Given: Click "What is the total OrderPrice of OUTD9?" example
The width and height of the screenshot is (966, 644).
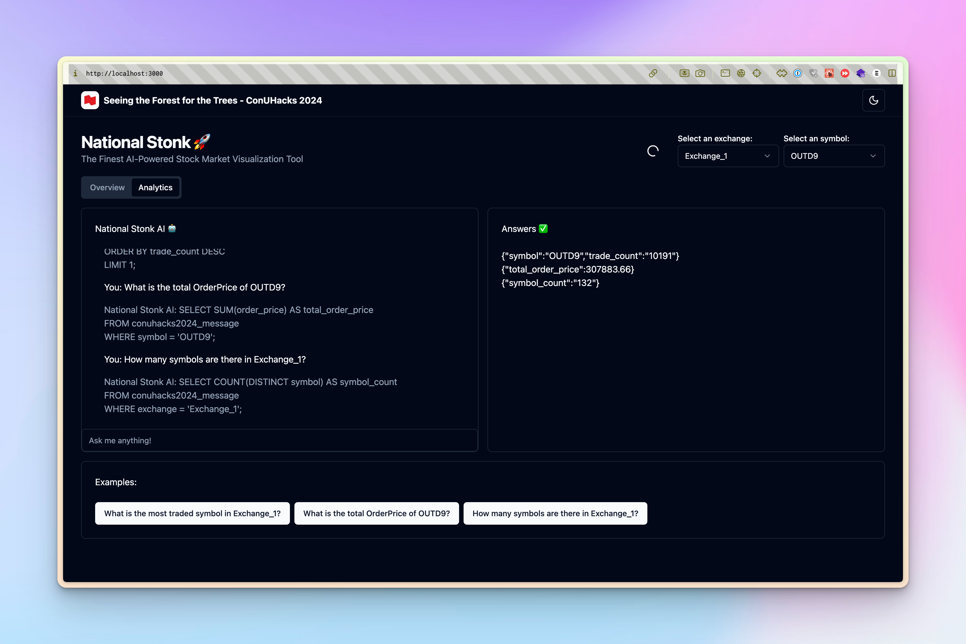Looking at the screenshot, I should coord(376,513).
